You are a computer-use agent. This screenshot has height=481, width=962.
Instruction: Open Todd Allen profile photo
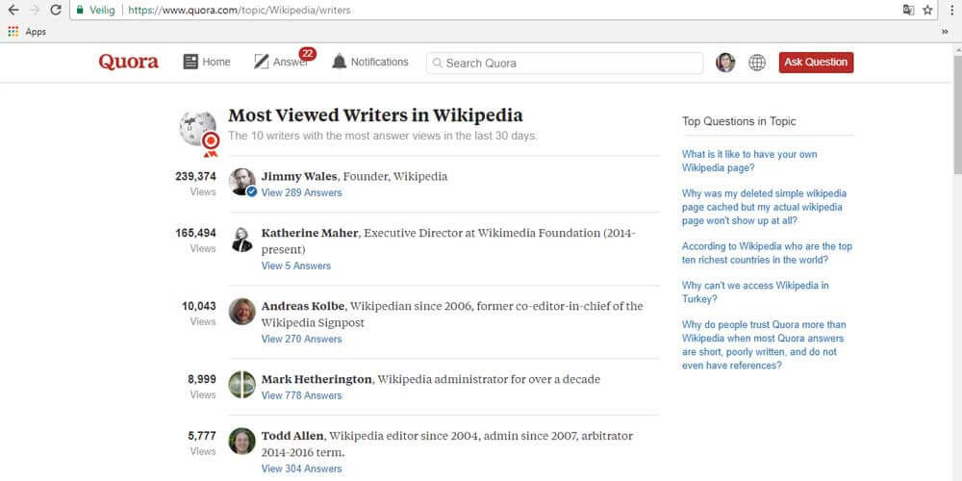(x=241, y=442)
